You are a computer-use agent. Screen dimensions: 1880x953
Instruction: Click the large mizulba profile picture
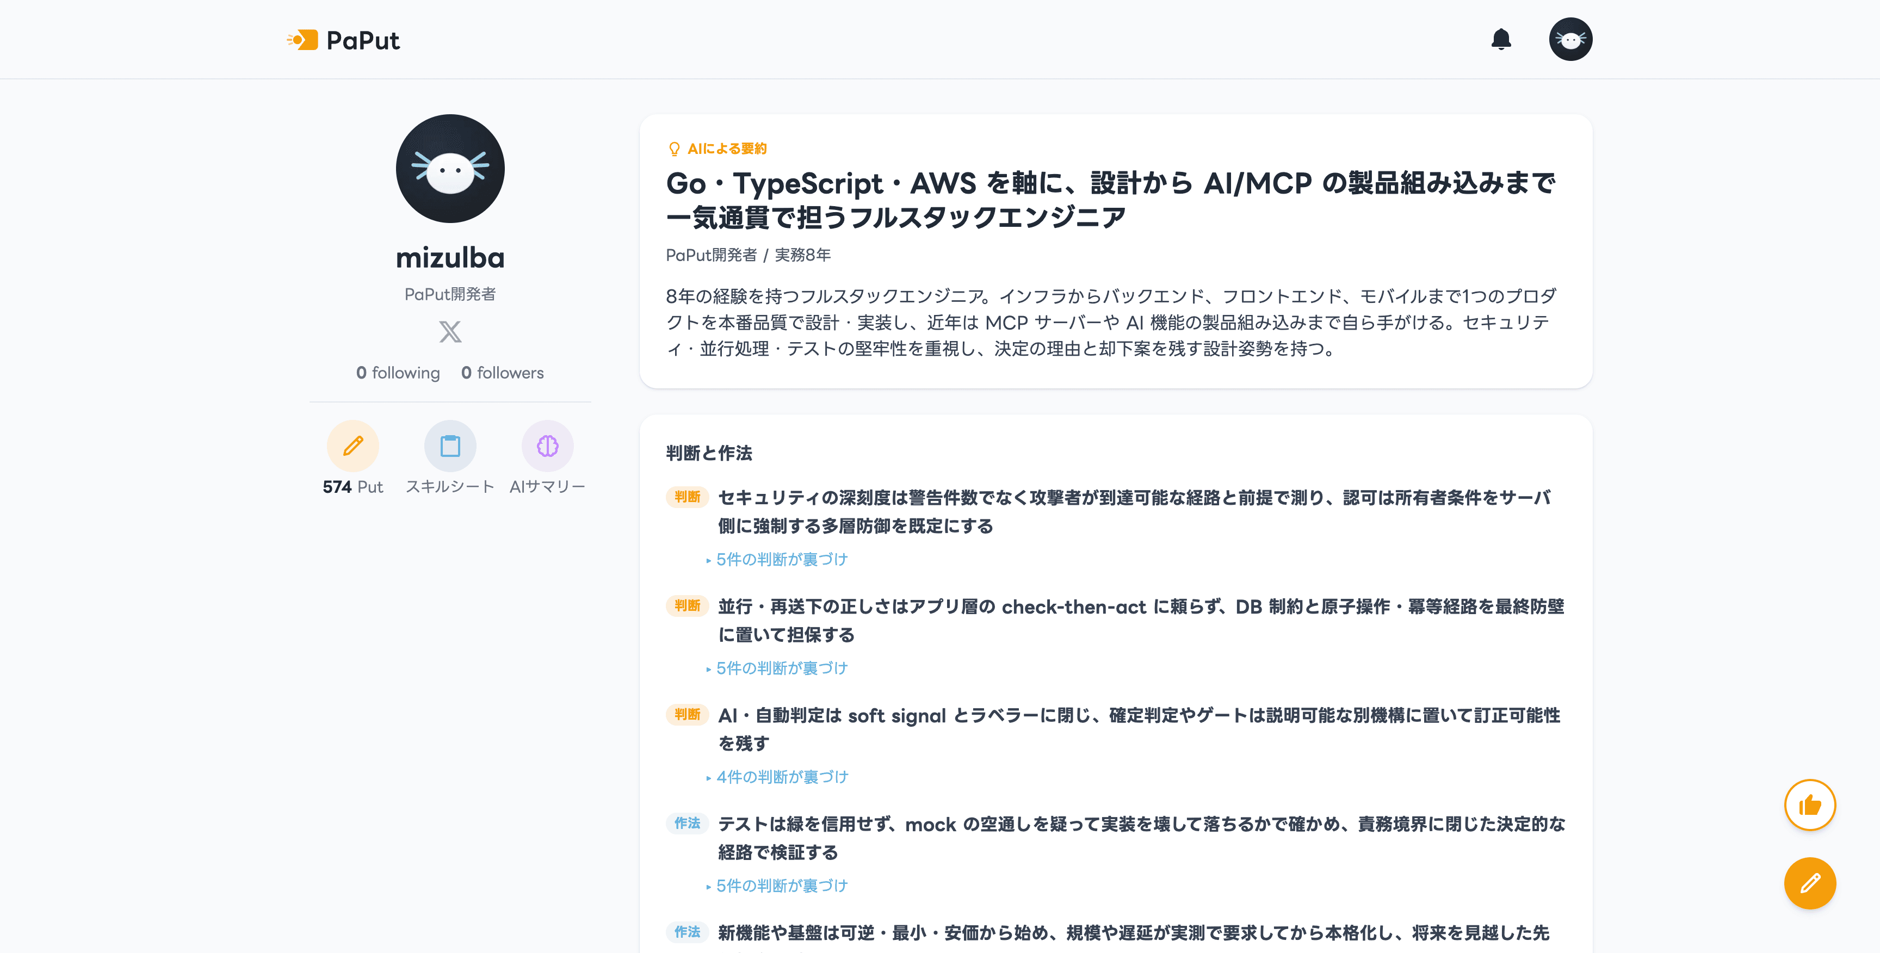coord(450,169)
